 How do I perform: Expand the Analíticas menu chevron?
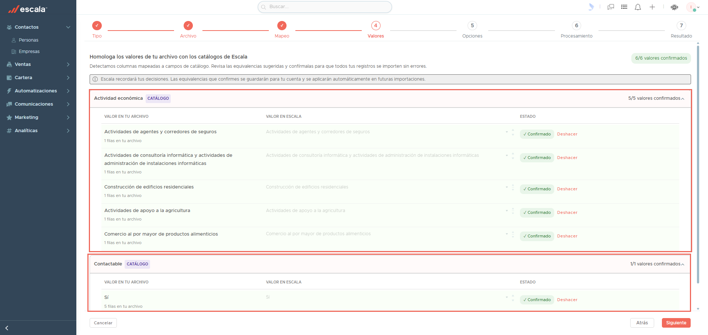[68, 131]
